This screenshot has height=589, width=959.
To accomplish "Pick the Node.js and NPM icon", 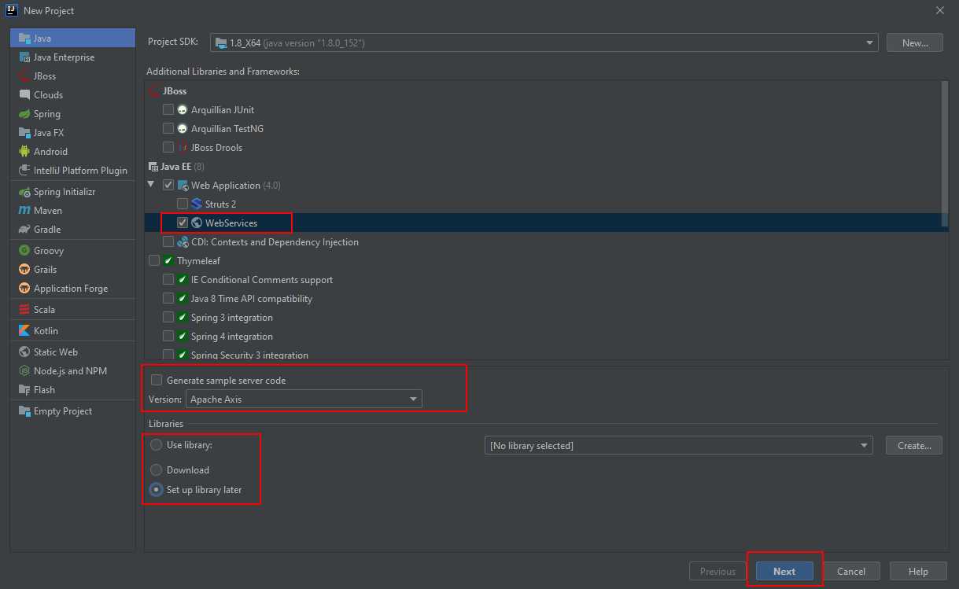I will tap(24, 370).
